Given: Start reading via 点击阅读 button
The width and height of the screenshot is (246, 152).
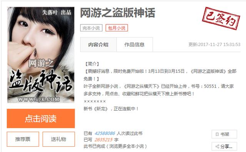Looking at the screenshot, I should tap(41, 118).
